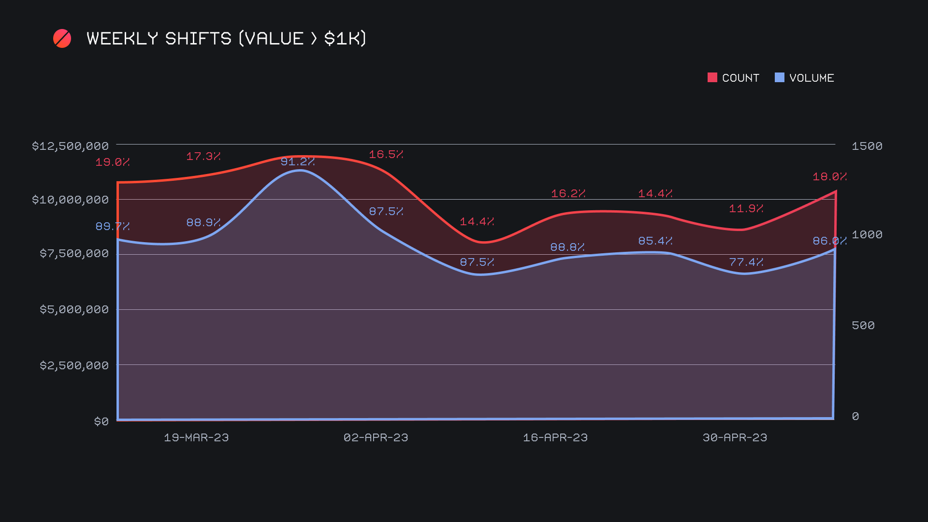Viewport: 928px width, 522px height.
Task: Click the 19-MAR-23 x-axis date label
Action: click(x=196, y=437)
